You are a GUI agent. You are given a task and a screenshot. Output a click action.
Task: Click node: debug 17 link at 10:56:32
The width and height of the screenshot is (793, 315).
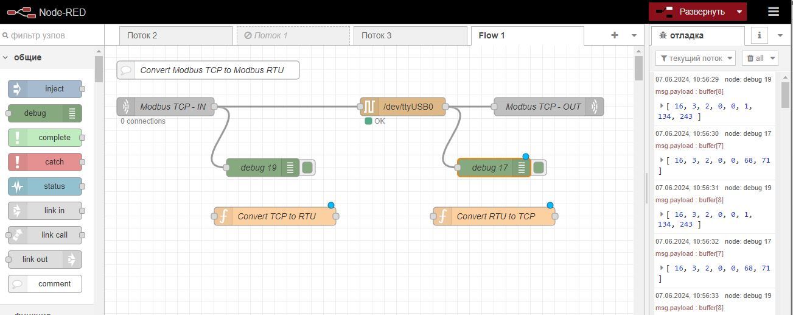pos(748,241)
